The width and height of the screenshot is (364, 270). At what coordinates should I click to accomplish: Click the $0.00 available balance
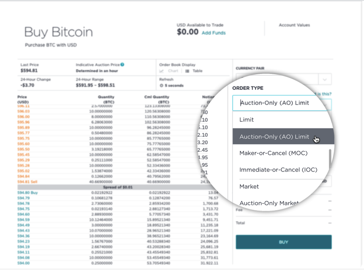[188, 32]
